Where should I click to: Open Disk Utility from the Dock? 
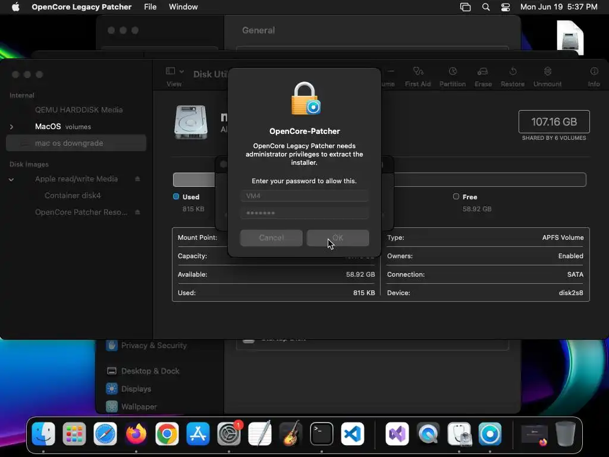pos(459,434)
